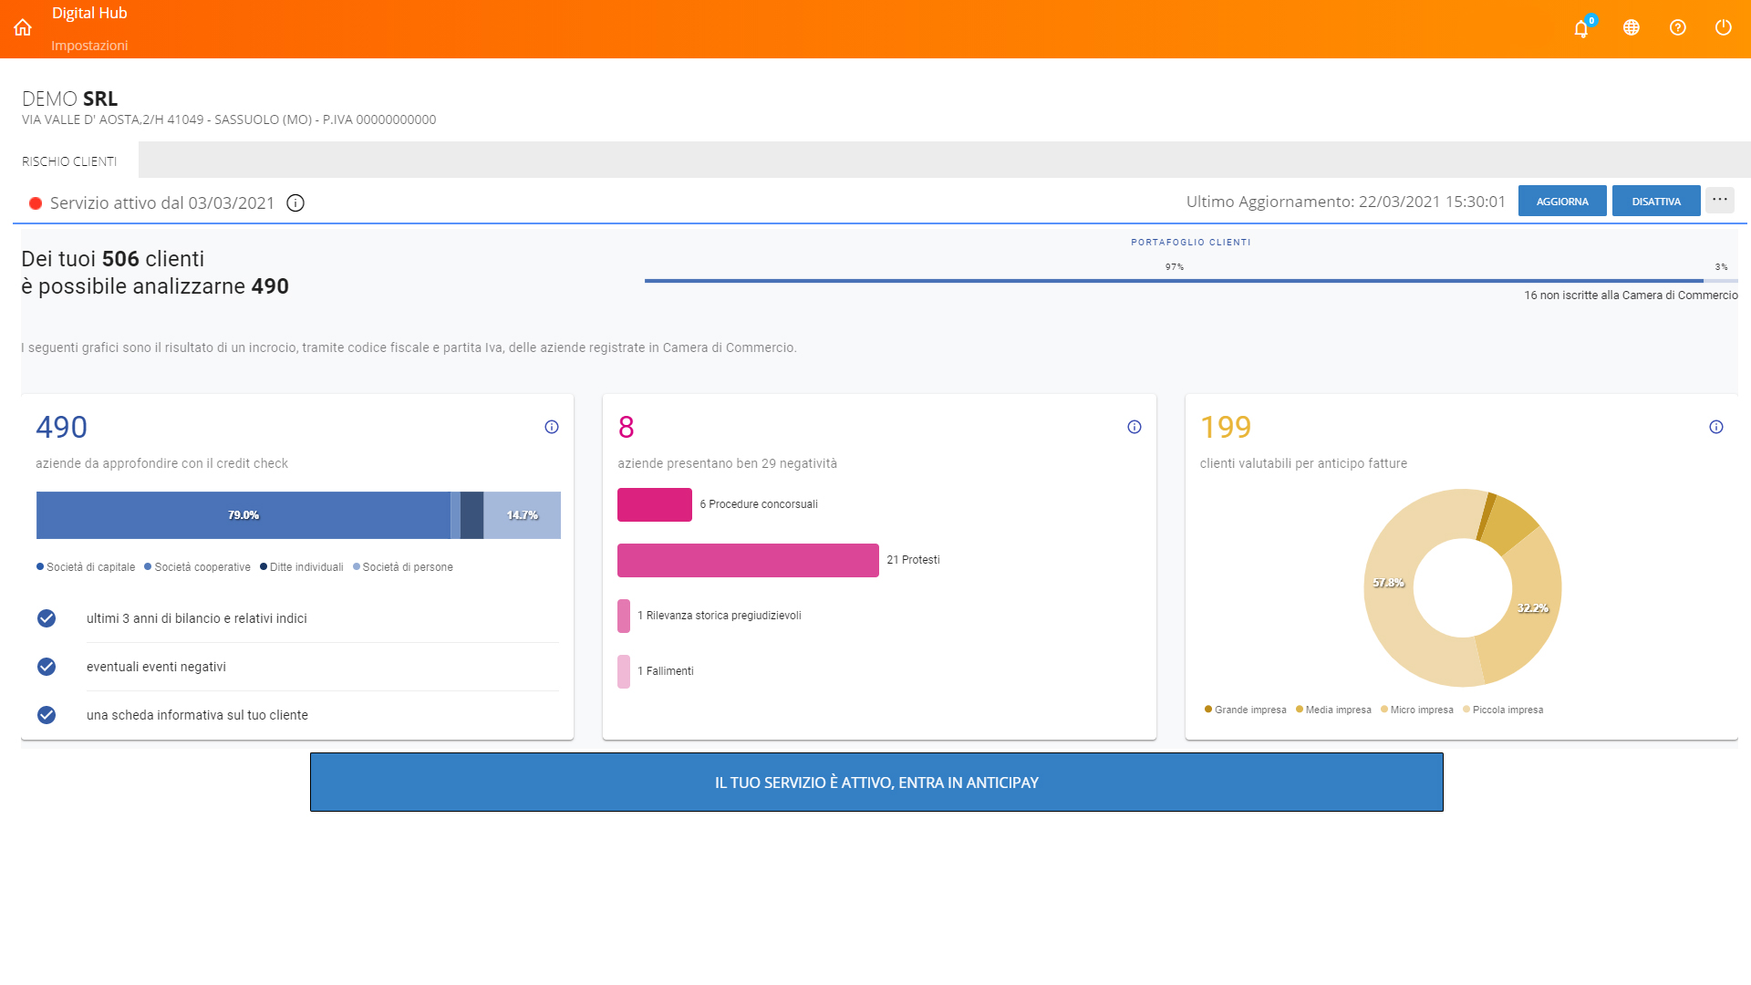Screen dimensions: 1751x985
Task: Open the help question mark icon
Action: pos(1678,27)
